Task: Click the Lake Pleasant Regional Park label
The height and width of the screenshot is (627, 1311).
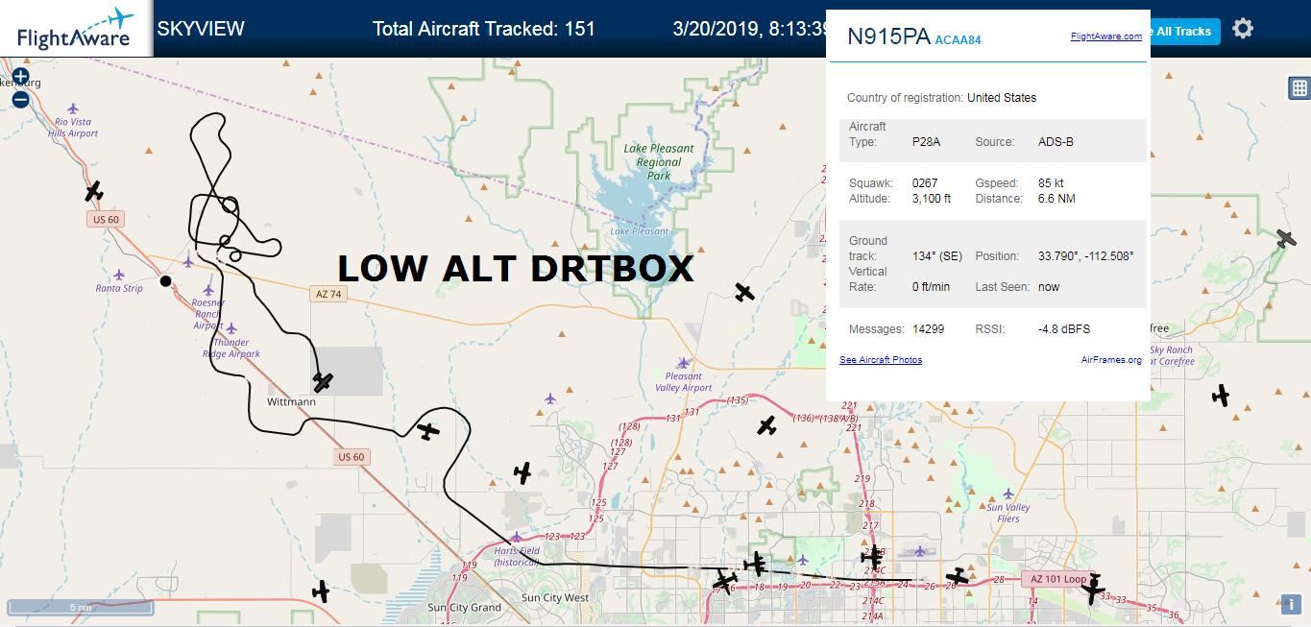Action: click(x=659, y=162)
